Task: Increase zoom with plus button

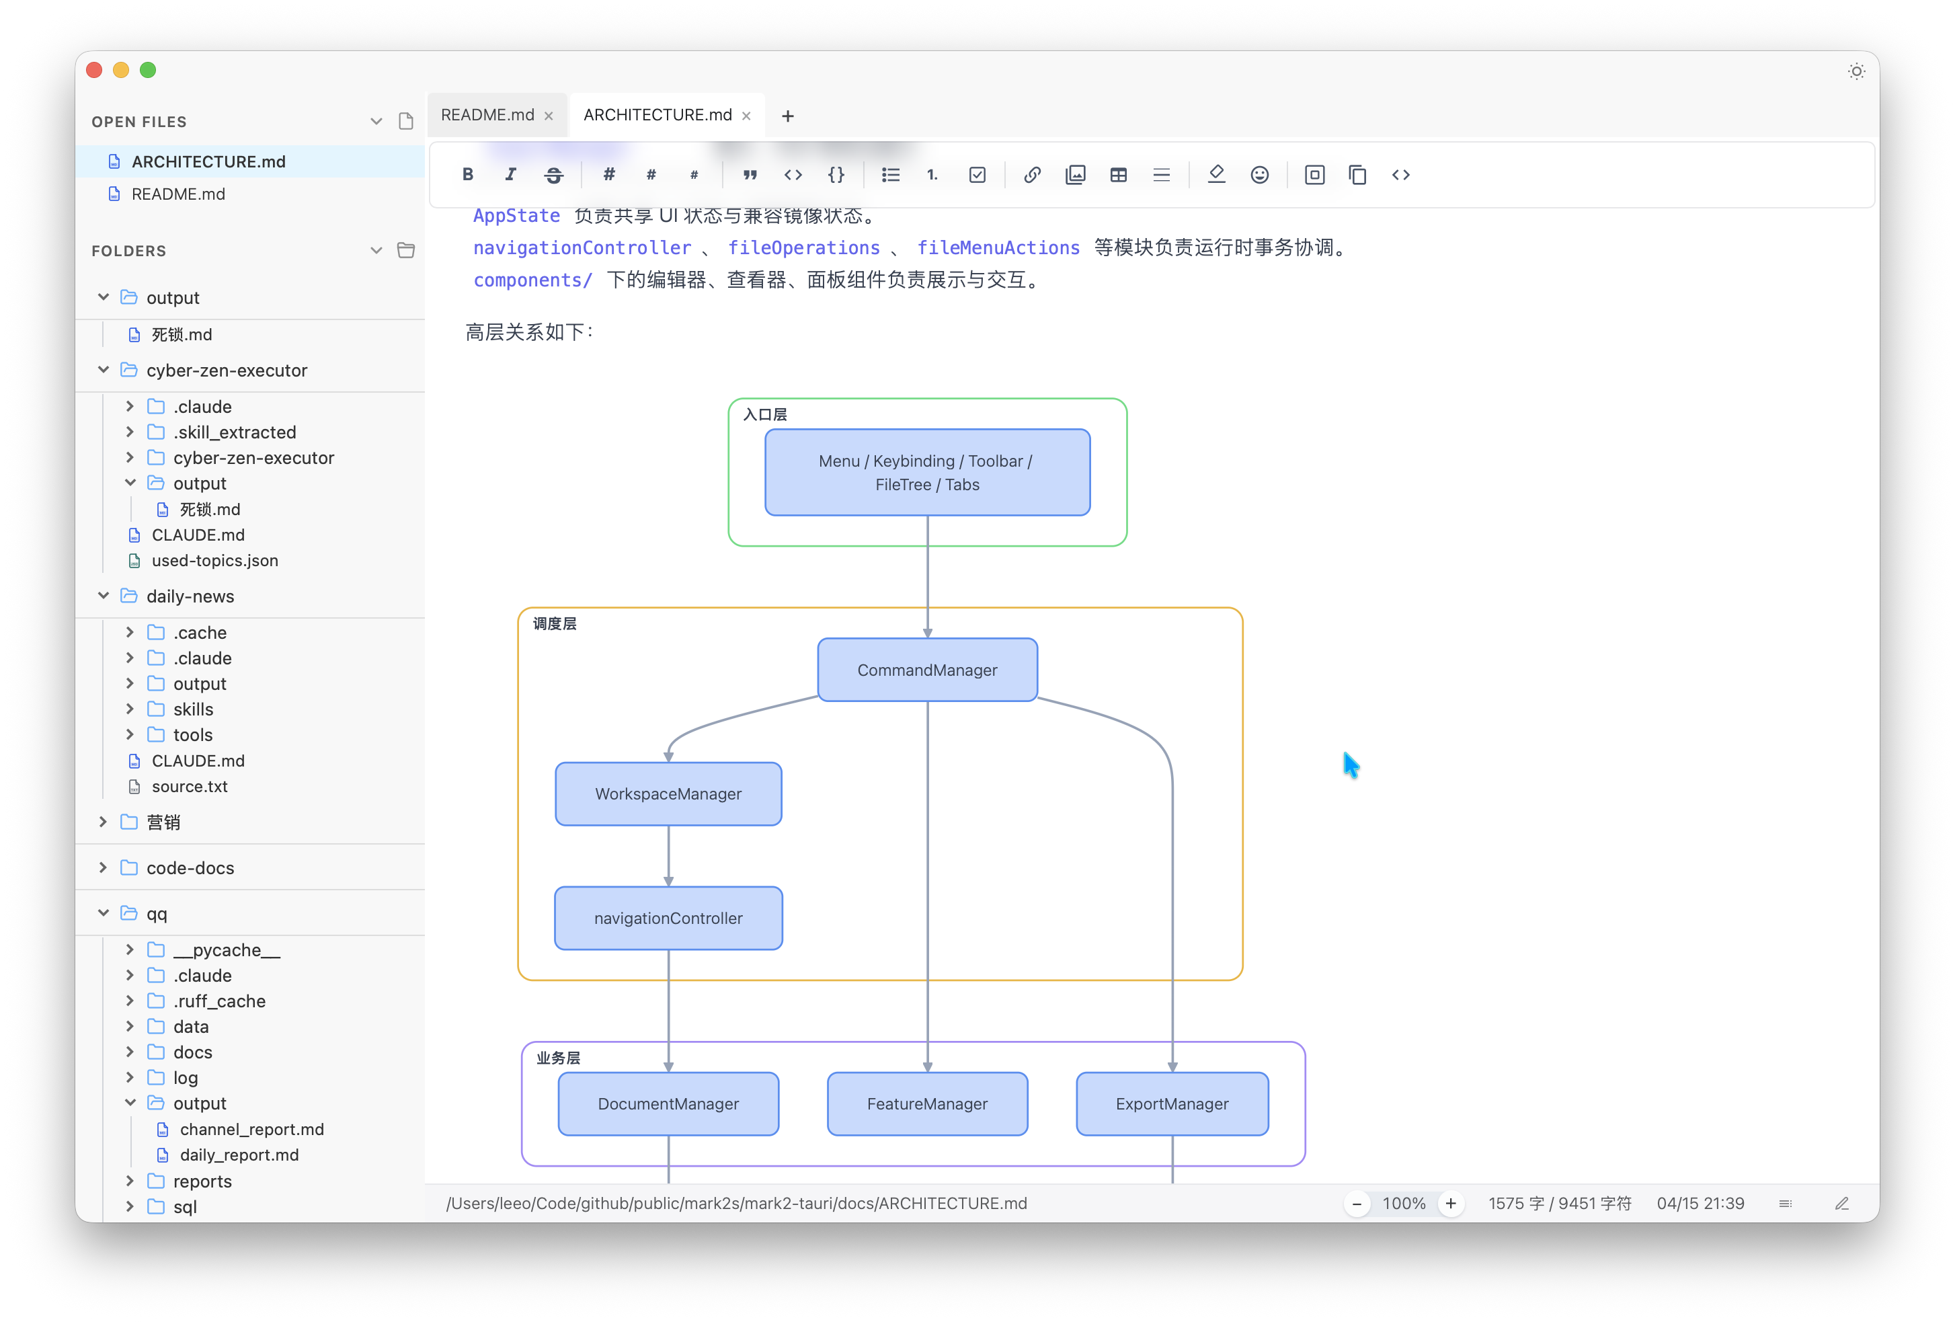Action: [x=1451, y=1204]
